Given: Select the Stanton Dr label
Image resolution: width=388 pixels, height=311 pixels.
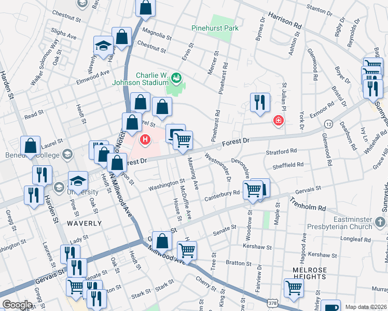Looking at the screenshot, I should (x=320, y=10).
